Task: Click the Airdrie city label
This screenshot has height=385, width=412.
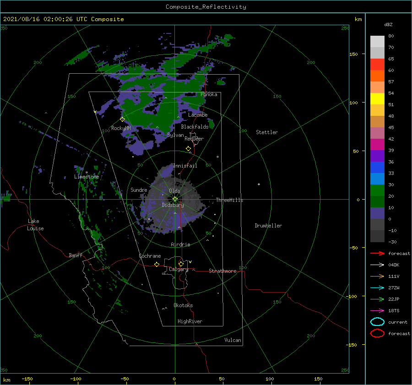Action: point(180,244)
